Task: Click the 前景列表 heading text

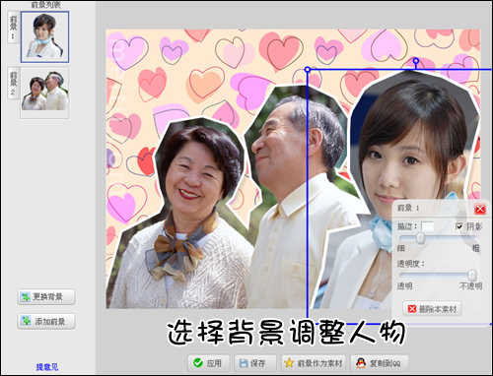Action: 45,5
